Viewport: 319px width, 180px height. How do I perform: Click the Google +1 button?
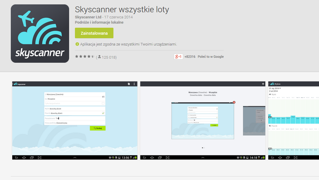coord(179,57)
